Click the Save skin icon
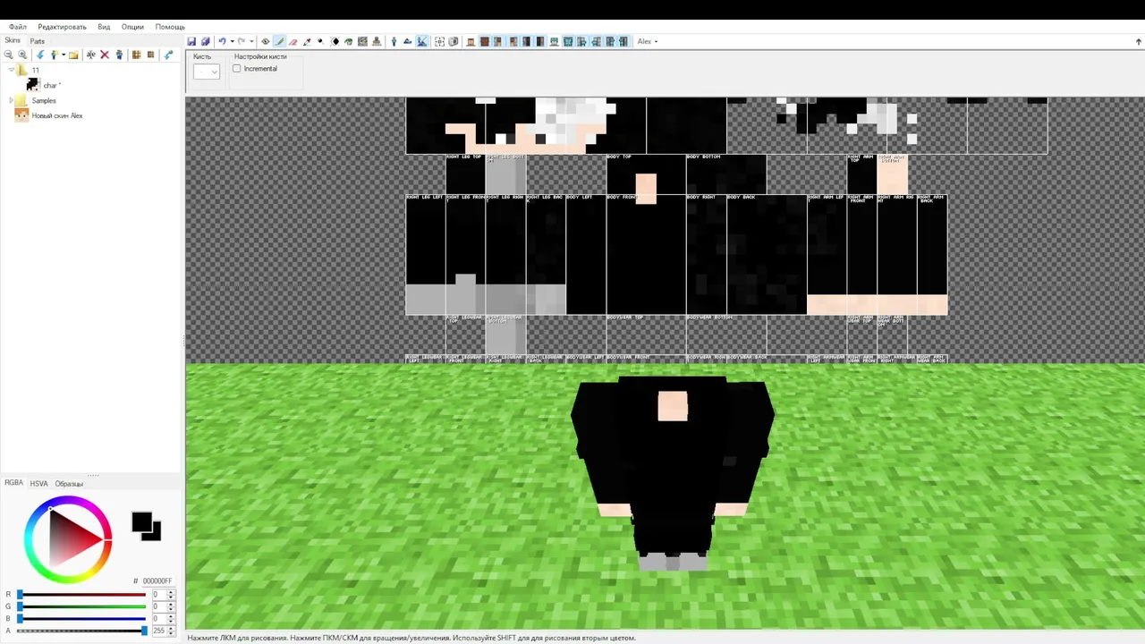The height and width of the screenshot is (644, 1145). coord(191,41)
